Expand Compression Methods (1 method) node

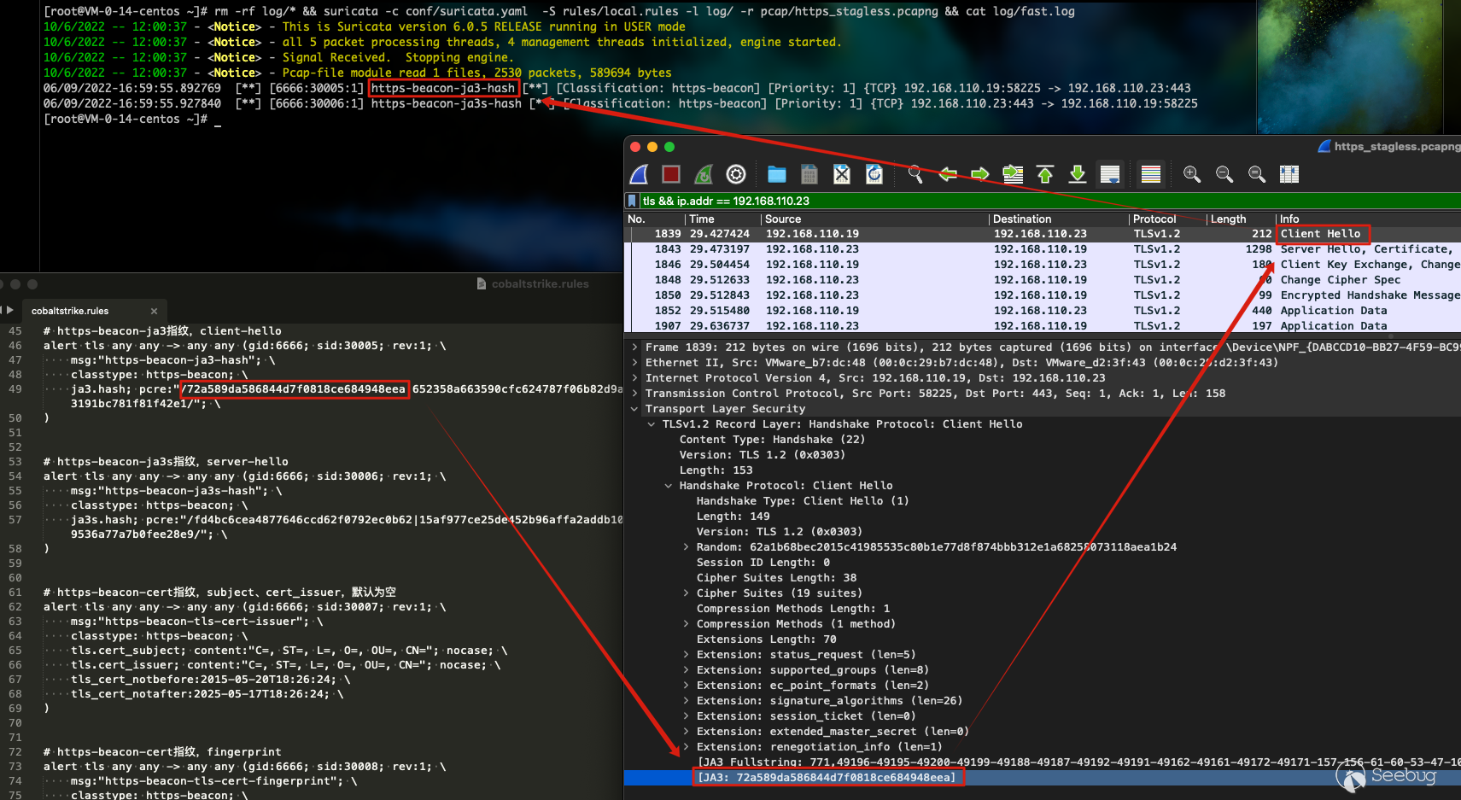coord(686,624)
